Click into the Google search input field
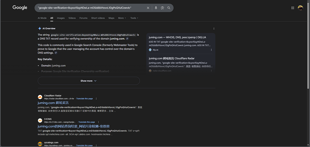Viewport: 310px width, 147px height. (91, 8)
